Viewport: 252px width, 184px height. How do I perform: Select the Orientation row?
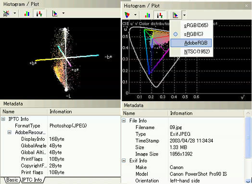coord(183,181)
